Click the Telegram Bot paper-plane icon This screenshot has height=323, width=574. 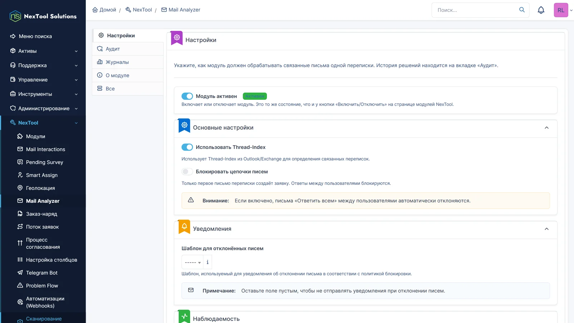tap(20, 273)
